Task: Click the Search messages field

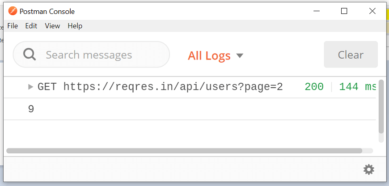Action: [91, 55]
